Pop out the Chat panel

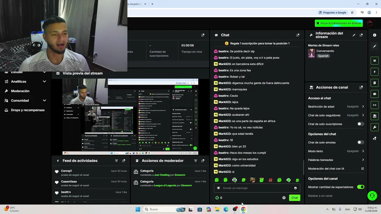[298, 35]
